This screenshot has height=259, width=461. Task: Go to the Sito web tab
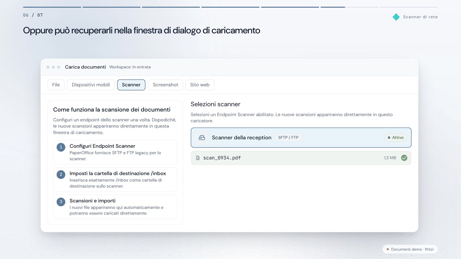coord(200,85)
